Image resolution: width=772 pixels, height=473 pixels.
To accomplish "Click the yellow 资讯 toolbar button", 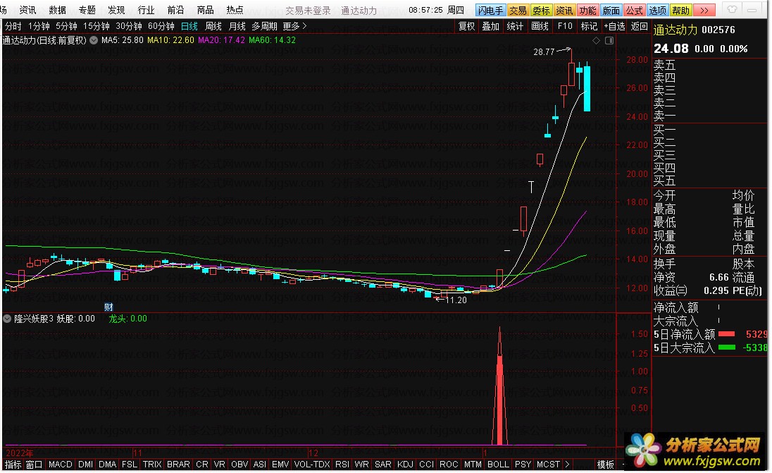I will 564,11.
